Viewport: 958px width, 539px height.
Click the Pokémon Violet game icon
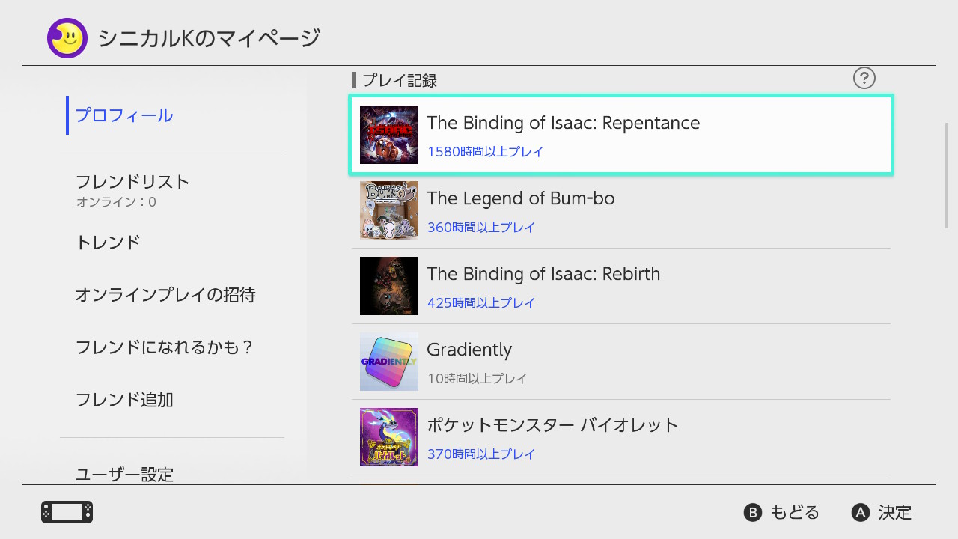tap(389, 437)
